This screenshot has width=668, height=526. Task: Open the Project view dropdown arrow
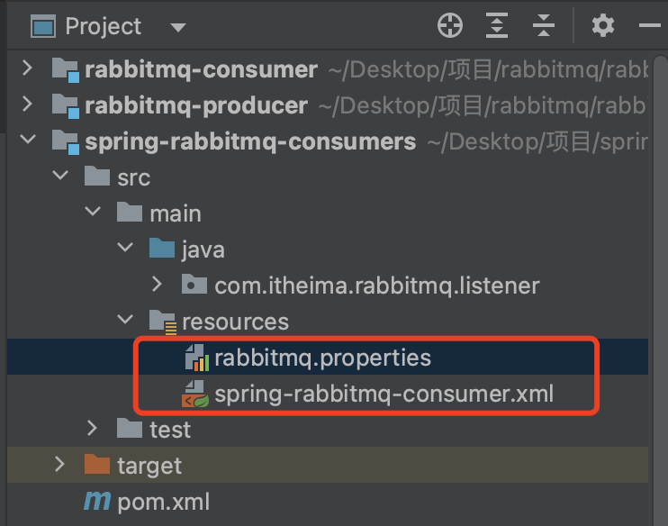point(177,27)
